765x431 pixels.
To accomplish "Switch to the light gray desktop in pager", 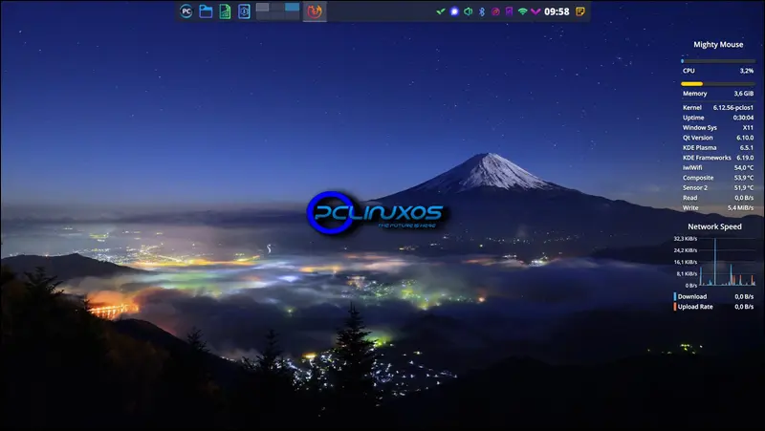I will click(262, 7).
